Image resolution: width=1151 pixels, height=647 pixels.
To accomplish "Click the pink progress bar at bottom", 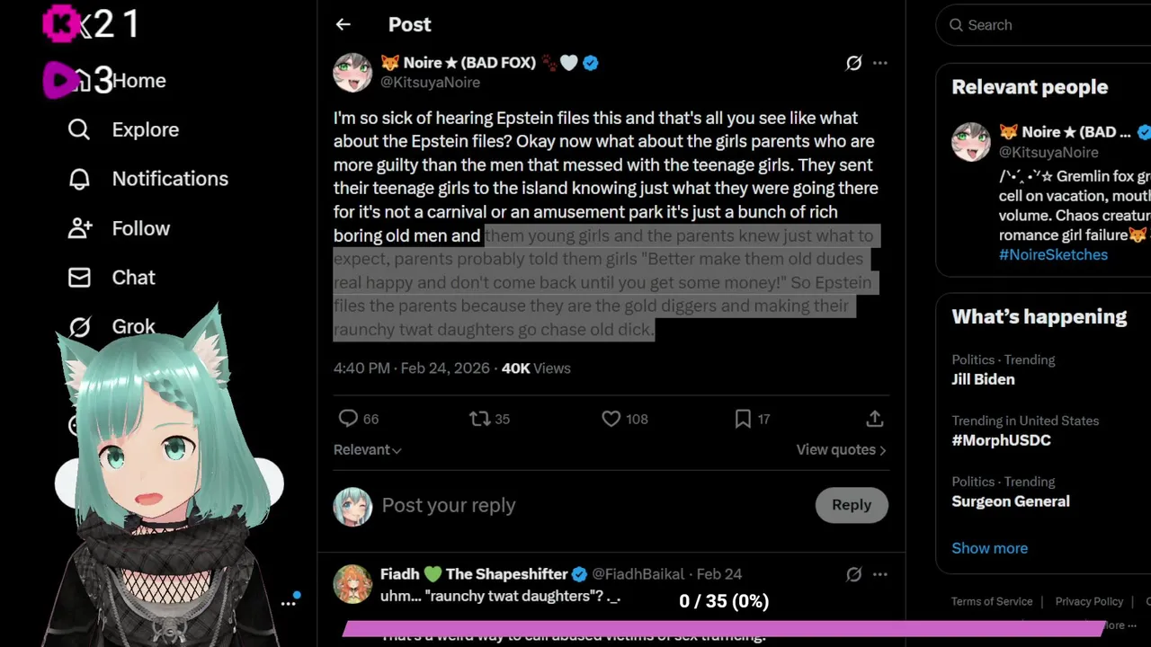I will [x=724, y=628].
